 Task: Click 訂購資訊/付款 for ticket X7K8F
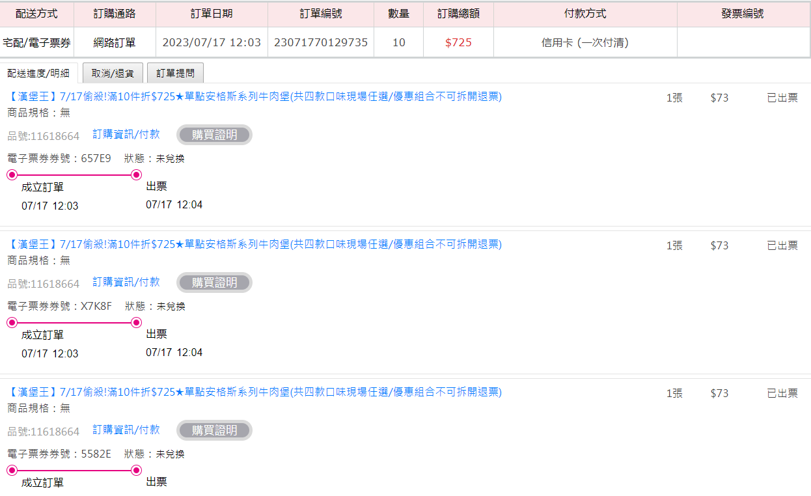tap(126, 282)
